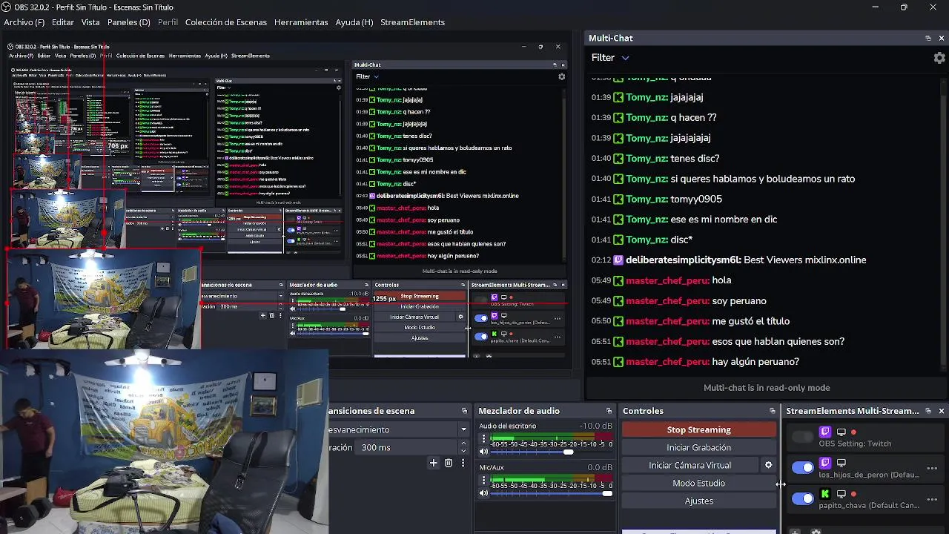Open the Herramientas menu
949x534 pixels.
click(x=301, y=22)
